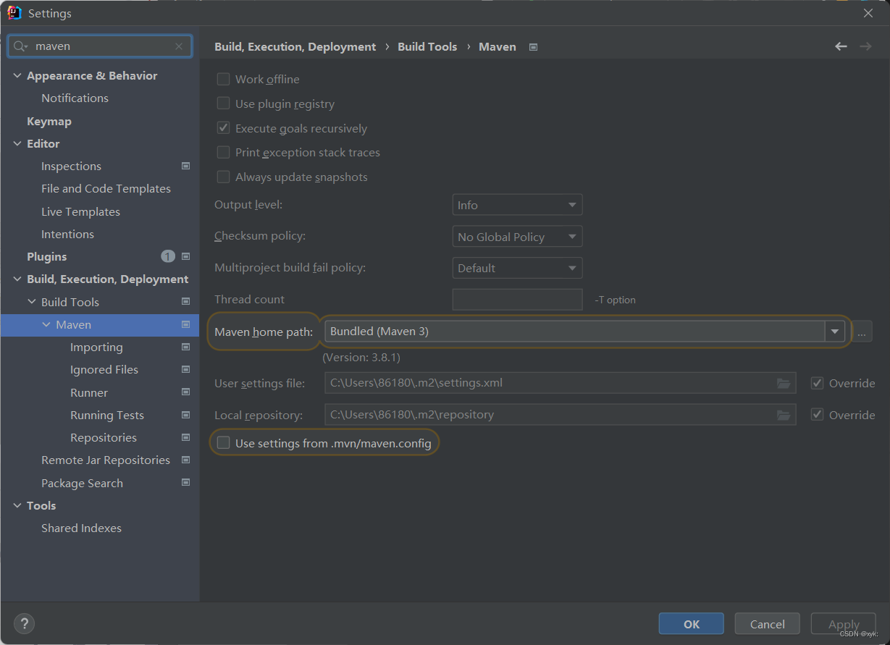890x645 pixels.
Task: Click the project-level icon beside Build Tools
Action: (x=185, y=302)
